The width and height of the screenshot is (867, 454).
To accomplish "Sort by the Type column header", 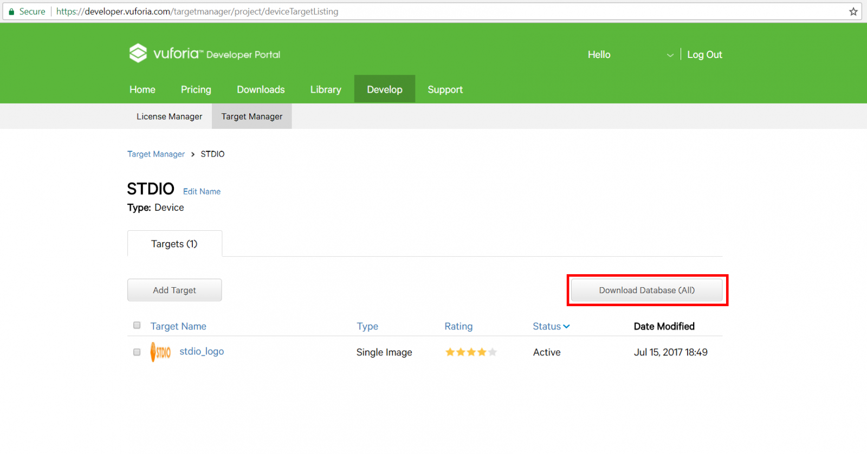I will click(367, 326).
